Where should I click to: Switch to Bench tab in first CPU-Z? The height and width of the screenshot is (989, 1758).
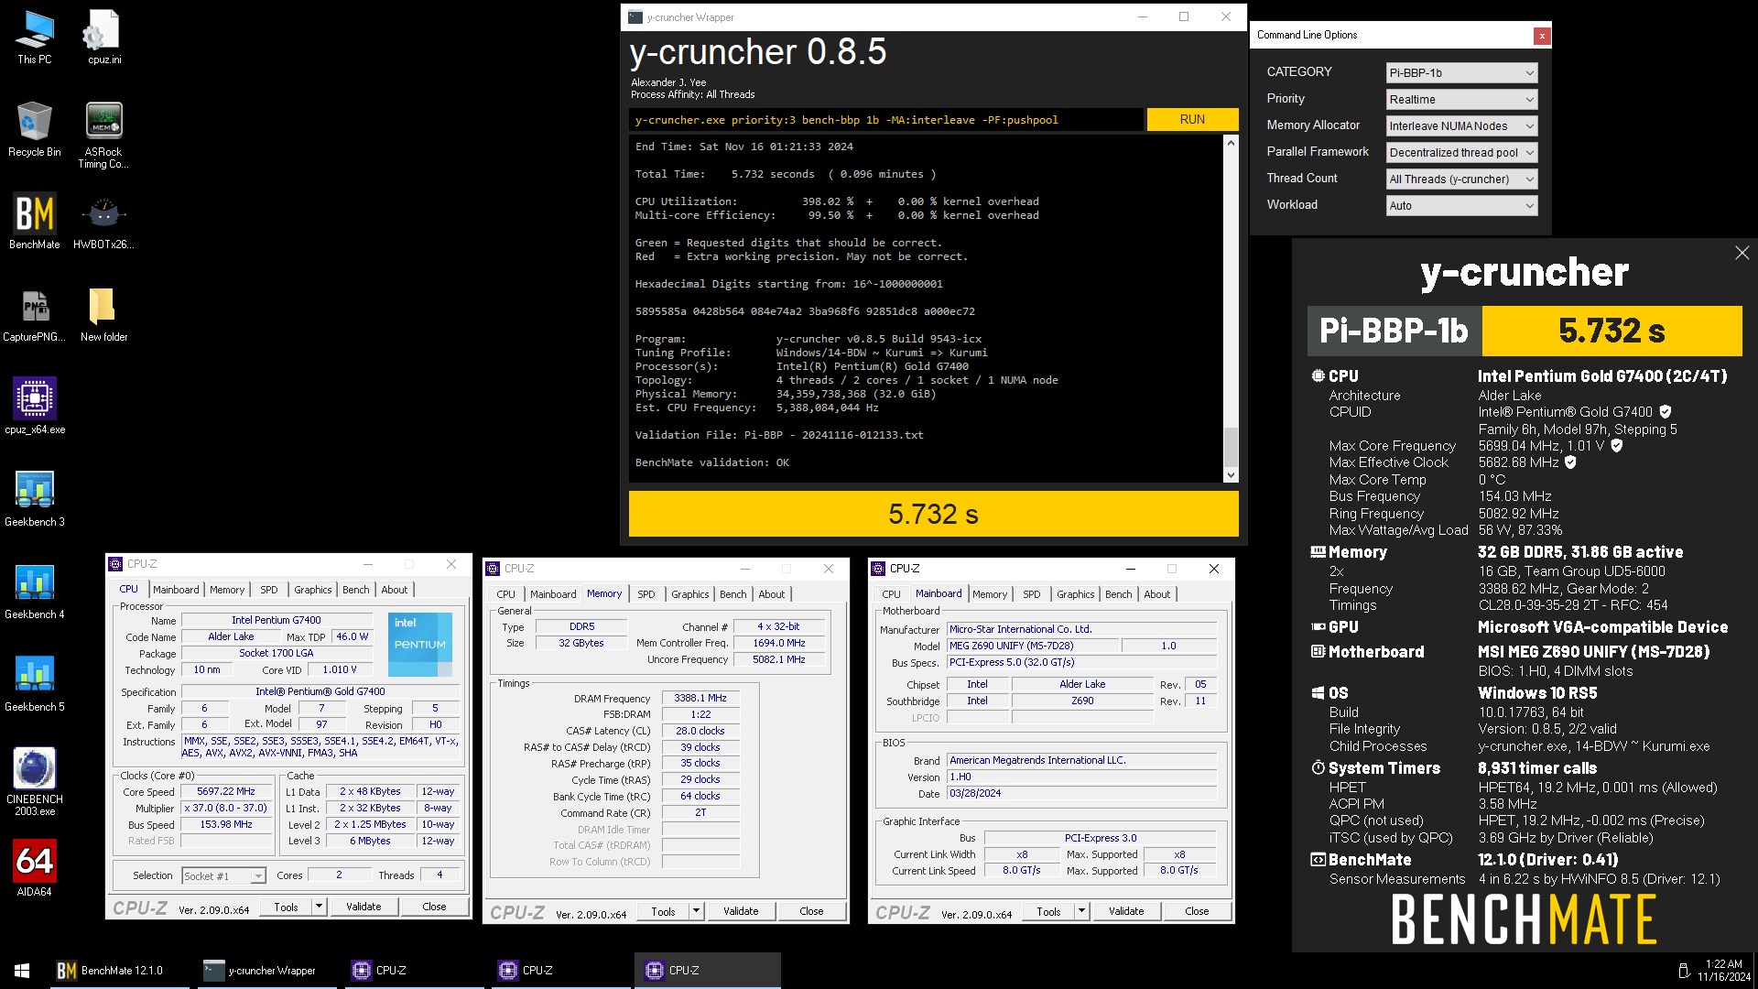tap(356, 590)
